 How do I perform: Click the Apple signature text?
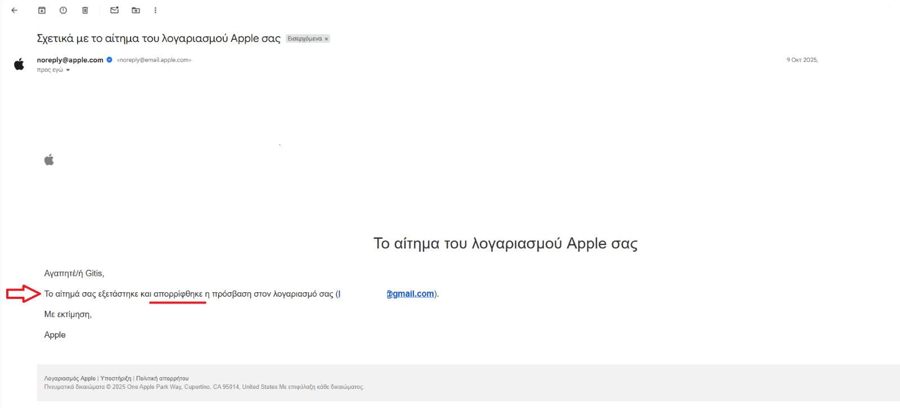coord(55,335)
